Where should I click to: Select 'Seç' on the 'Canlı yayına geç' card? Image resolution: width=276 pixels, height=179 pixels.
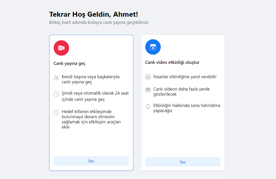coord(91,161)
